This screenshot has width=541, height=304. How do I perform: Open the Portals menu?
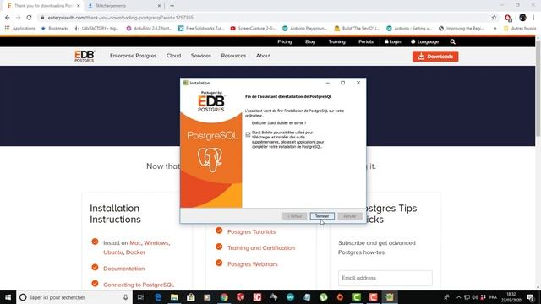pos(366,41)
